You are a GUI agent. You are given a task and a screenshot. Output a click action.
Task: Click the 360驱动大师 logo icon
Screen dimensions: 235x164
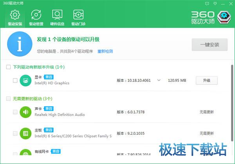click(x=224, y=18)
